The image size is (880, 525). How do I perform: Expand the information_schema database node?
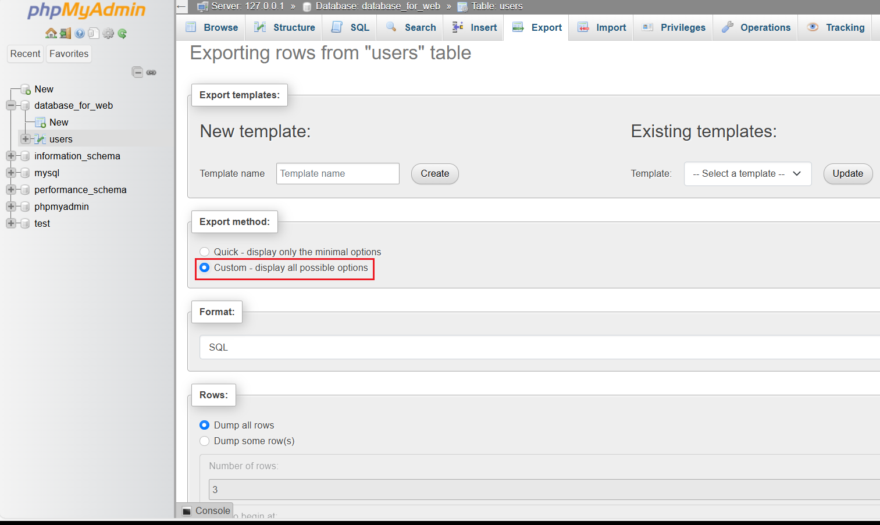(x=11, y=156)
